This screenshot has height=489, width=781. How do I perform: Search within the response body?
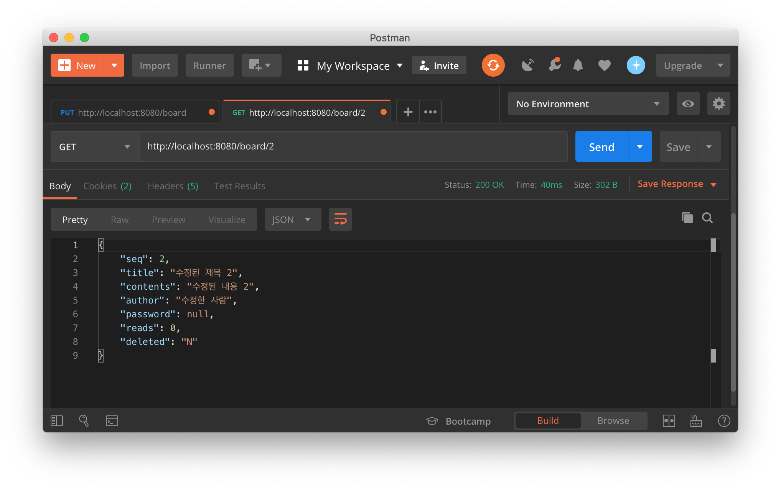[707, 218]
